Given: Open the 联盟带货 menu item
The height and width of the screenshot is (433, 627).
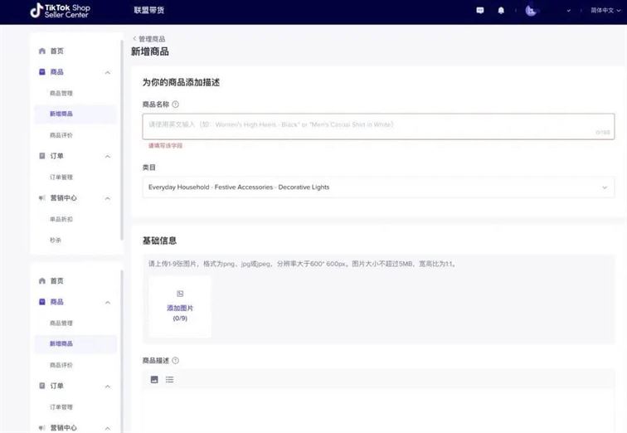Looking at the screenshot, I should pos(148,10).
